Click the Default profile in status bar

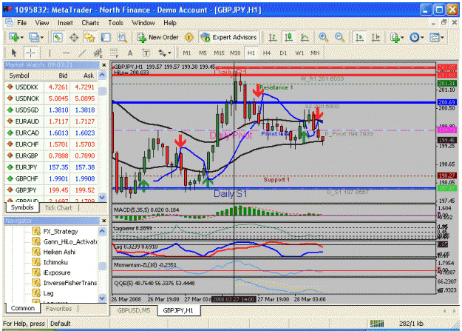click(x=61, y=324)
